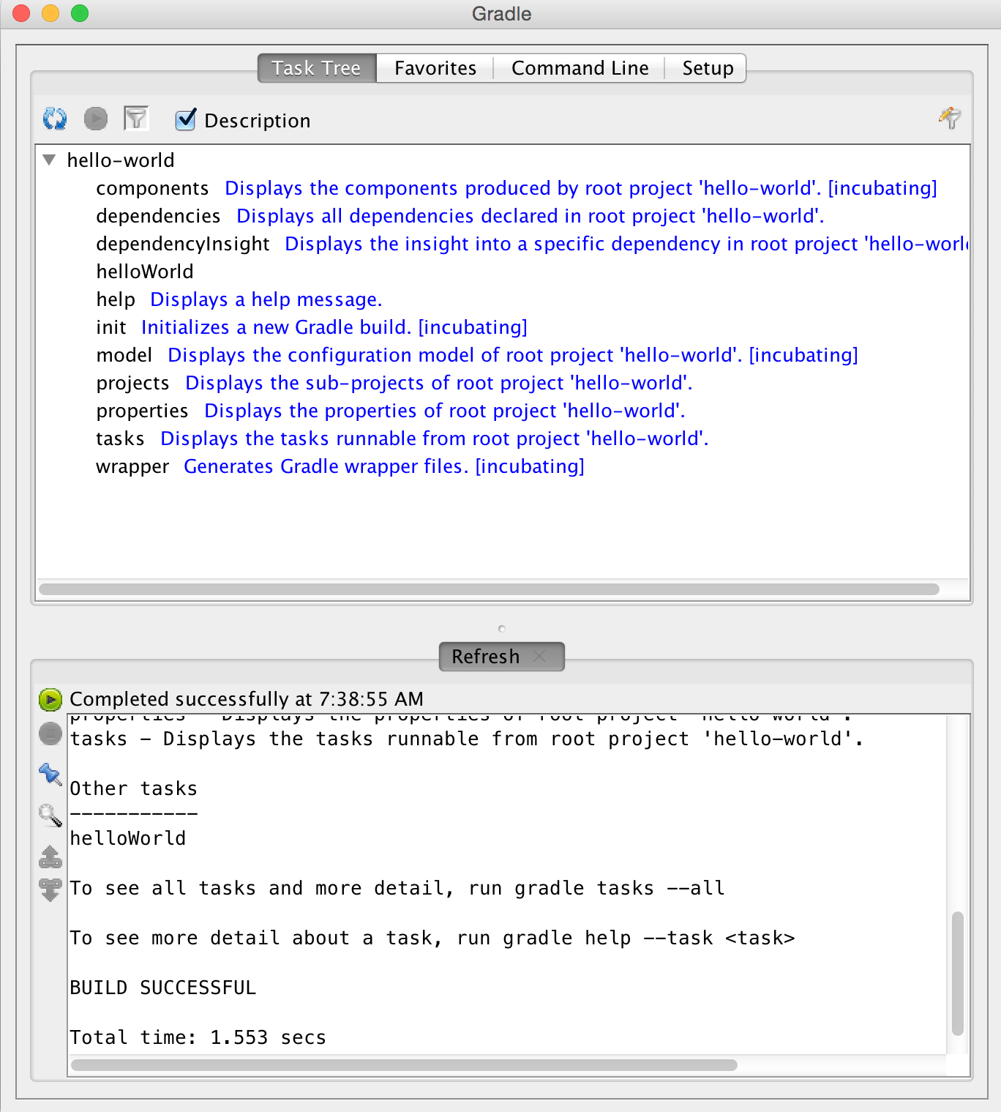The width and height of the screenshot is (1001, 1112).
Task: Select the hello-world root tree item
Action: pos(121,160)
